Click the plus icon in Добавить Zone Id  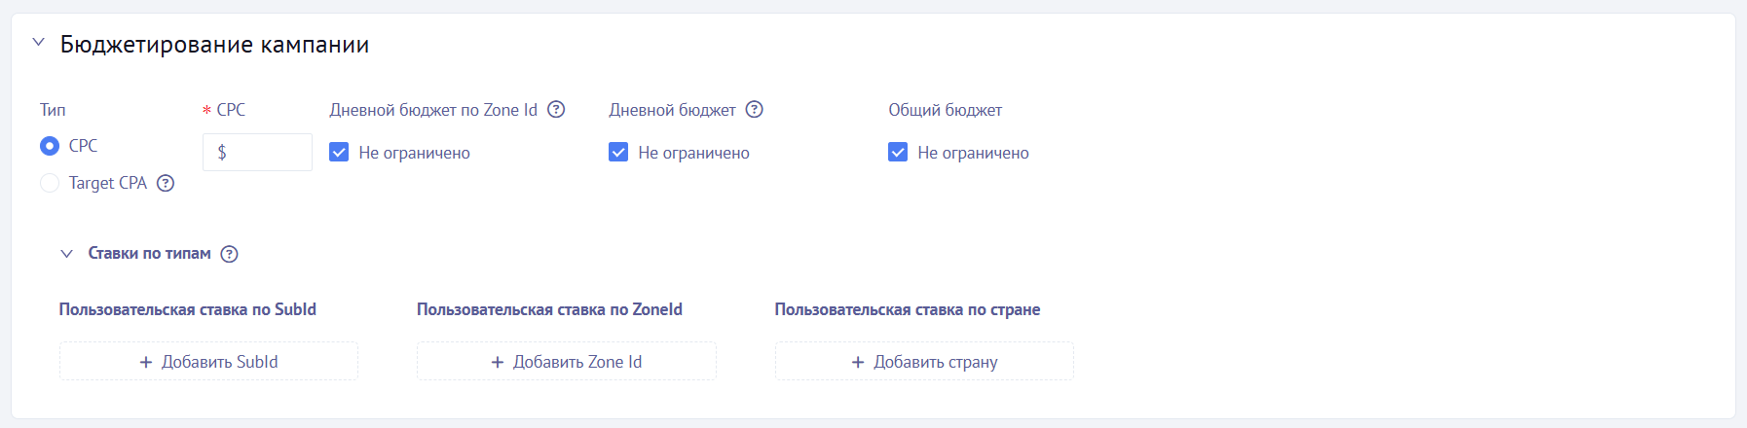[498, 362]
